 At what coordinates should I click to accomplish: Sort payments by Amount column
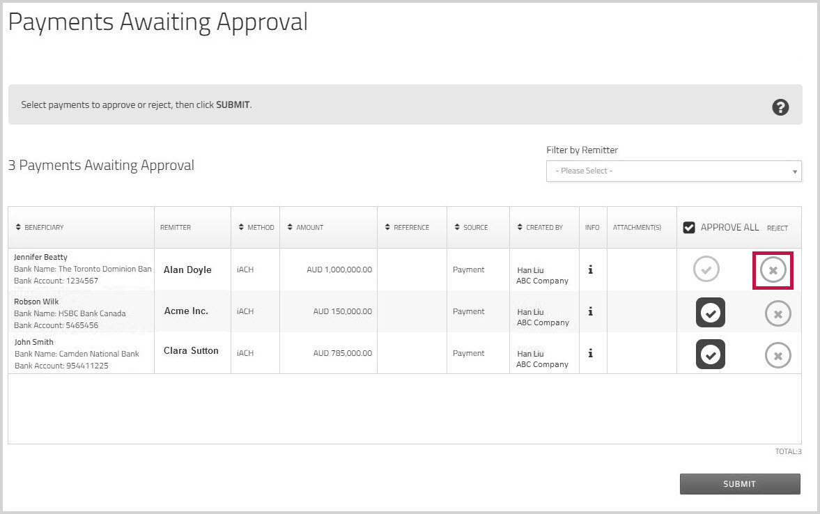305,228
